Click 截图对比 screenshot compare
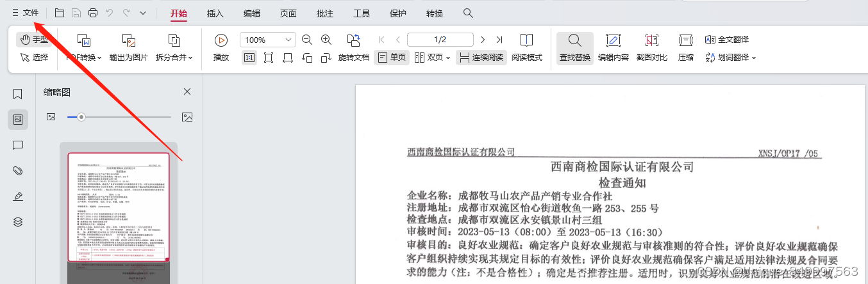 click(652, 48)
